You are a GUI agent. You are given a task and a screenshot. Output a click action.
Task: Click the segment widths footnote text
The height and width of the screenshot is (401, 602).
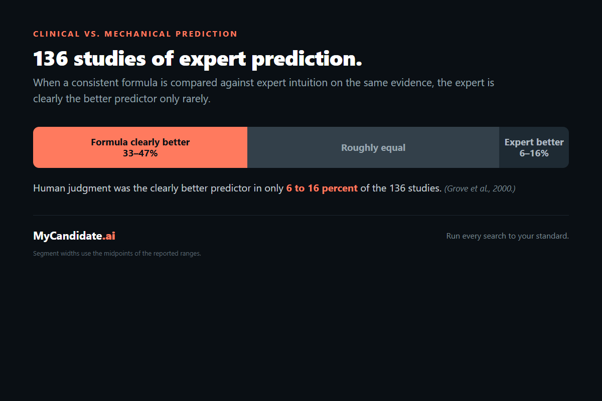pyautogui.click(x=117, y=254)
